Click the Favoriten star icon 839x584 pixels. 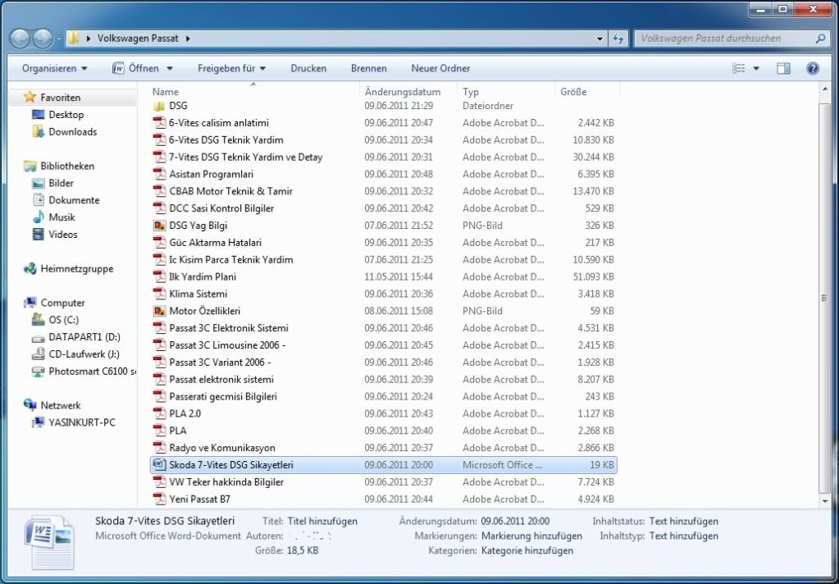tap(30, 97)
